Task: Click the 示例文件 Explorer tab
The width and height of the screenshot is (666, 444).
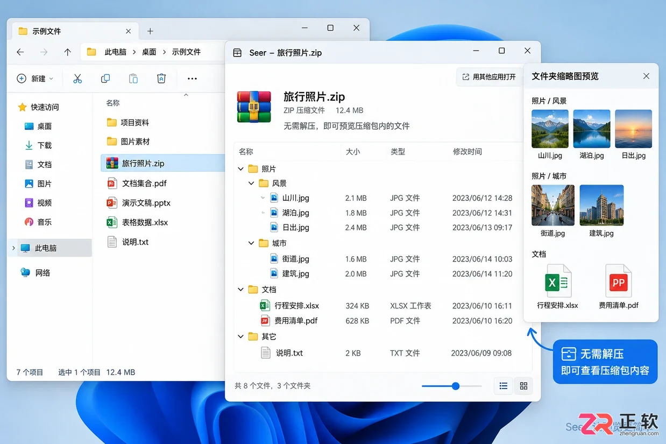Action: tap(74, 31)
